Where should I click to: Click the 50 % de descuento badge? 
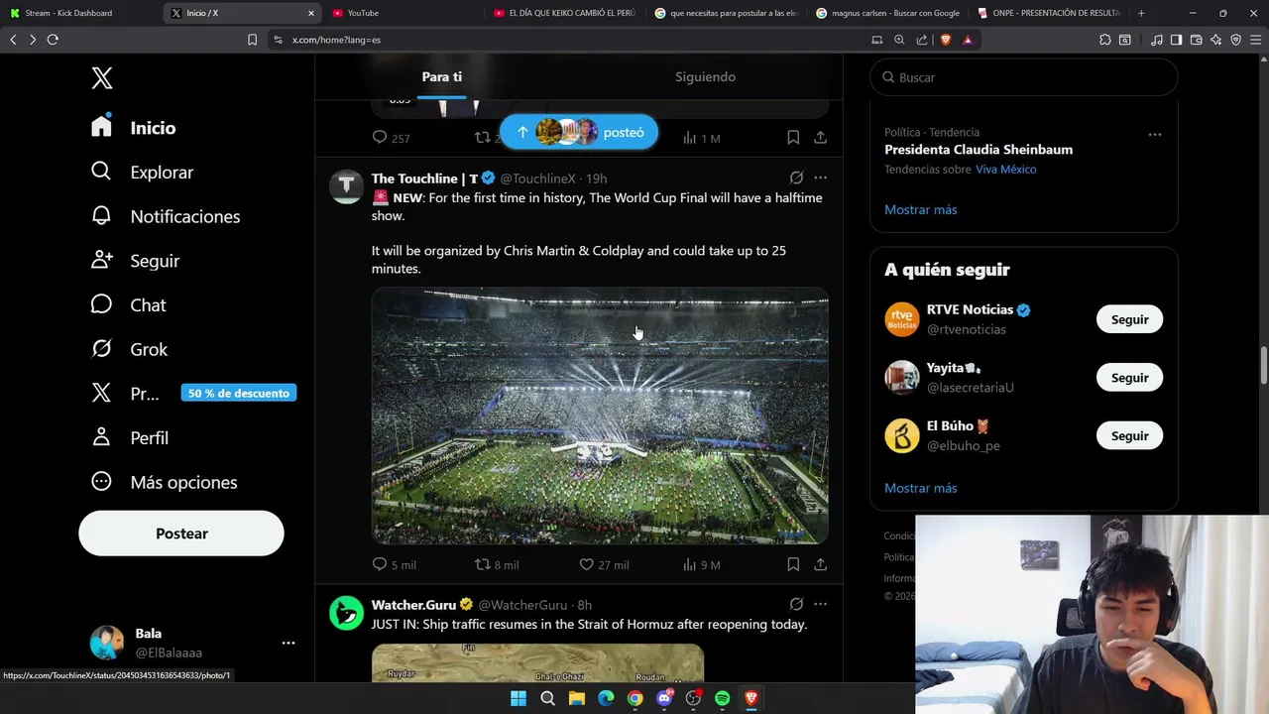click(238, 393)
